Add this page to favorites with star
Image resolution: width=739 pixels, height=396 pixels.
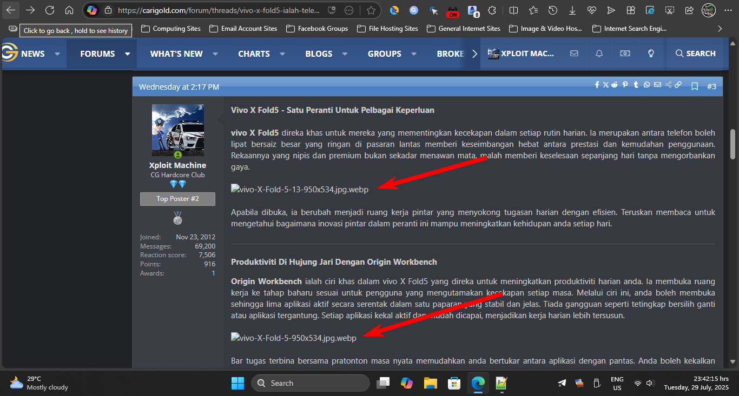point(371,10)
